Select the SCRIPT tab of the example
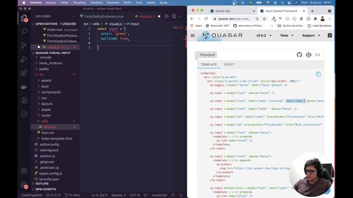Viewport: 353px width, 198px height. coord(229,64)
